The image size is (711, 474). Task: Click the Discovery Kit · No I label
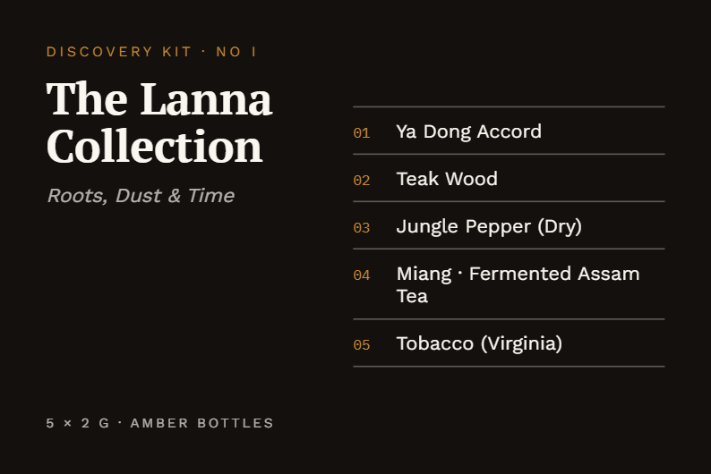[x=151, y=52]
